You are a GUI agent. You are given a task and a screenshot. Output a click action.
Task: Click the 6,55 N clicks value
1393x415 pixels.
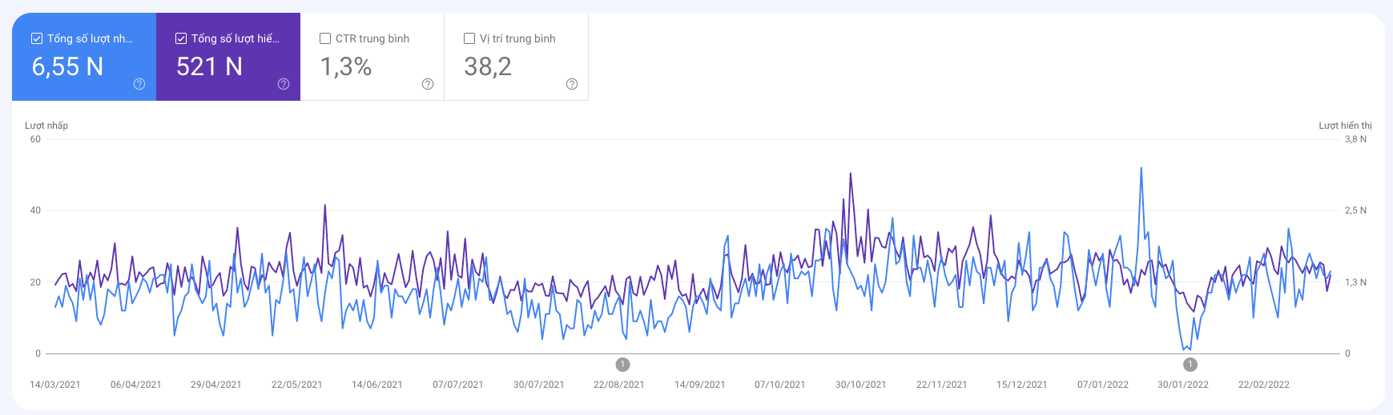coord(68,66)
